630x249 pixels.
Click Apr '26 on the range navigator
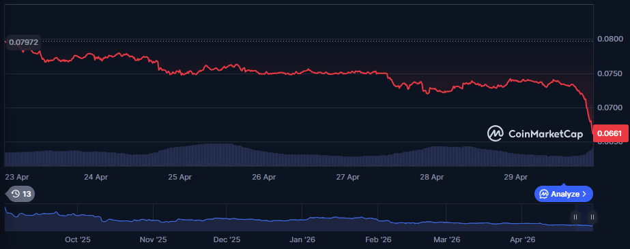point(522,239)
